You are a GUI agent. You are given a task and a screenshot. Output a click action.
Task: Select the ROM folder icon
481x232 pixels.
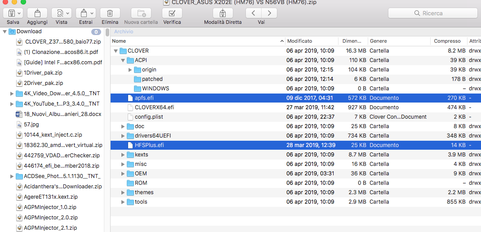[130, 183]
